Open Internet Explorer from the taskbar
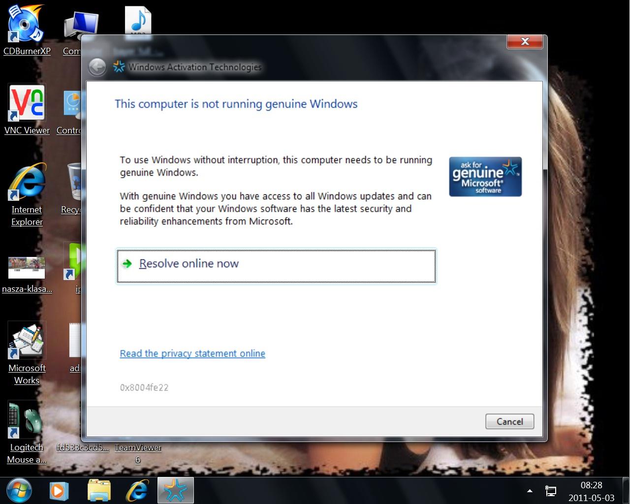630x504 pixels. coord(137,491)
